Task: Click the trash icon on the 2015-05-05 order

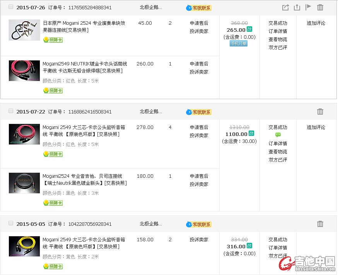Action: point(320,224)
